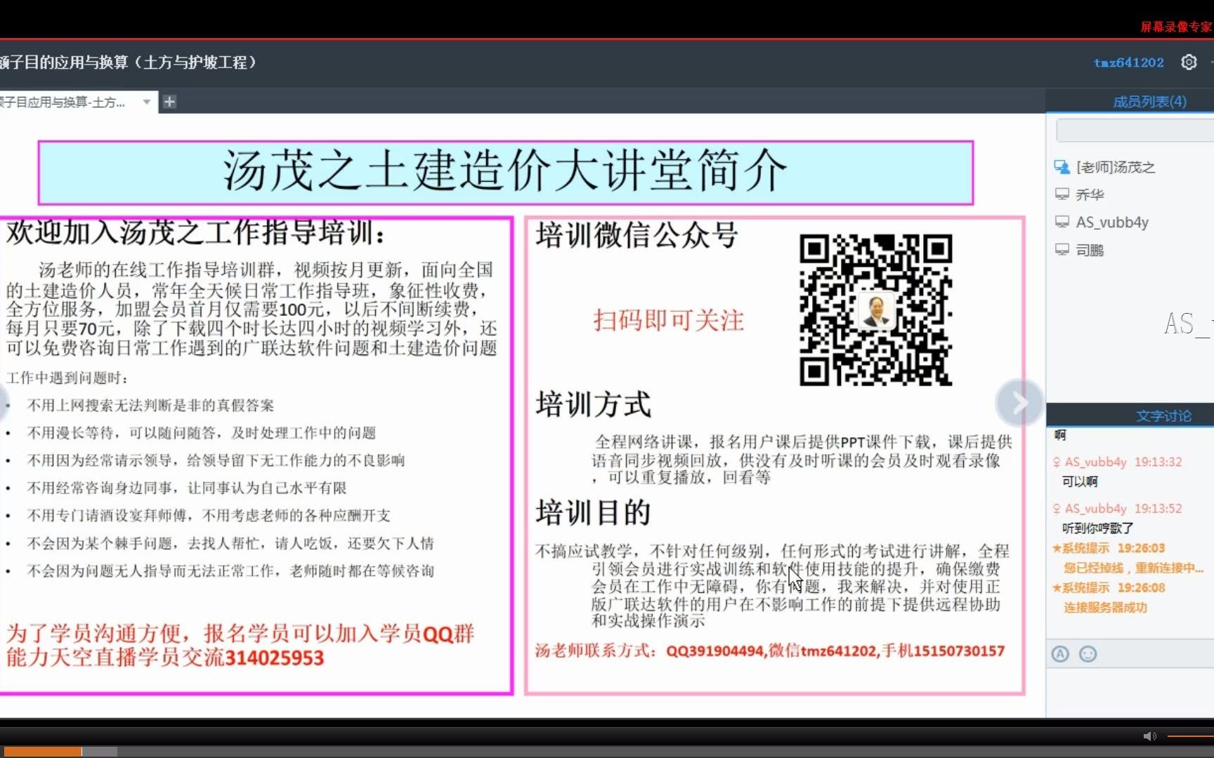The image size is (1214, 758).
Task: Select member 司鹏 in list
Action: pyautogui.click(x=1090, y=250)
